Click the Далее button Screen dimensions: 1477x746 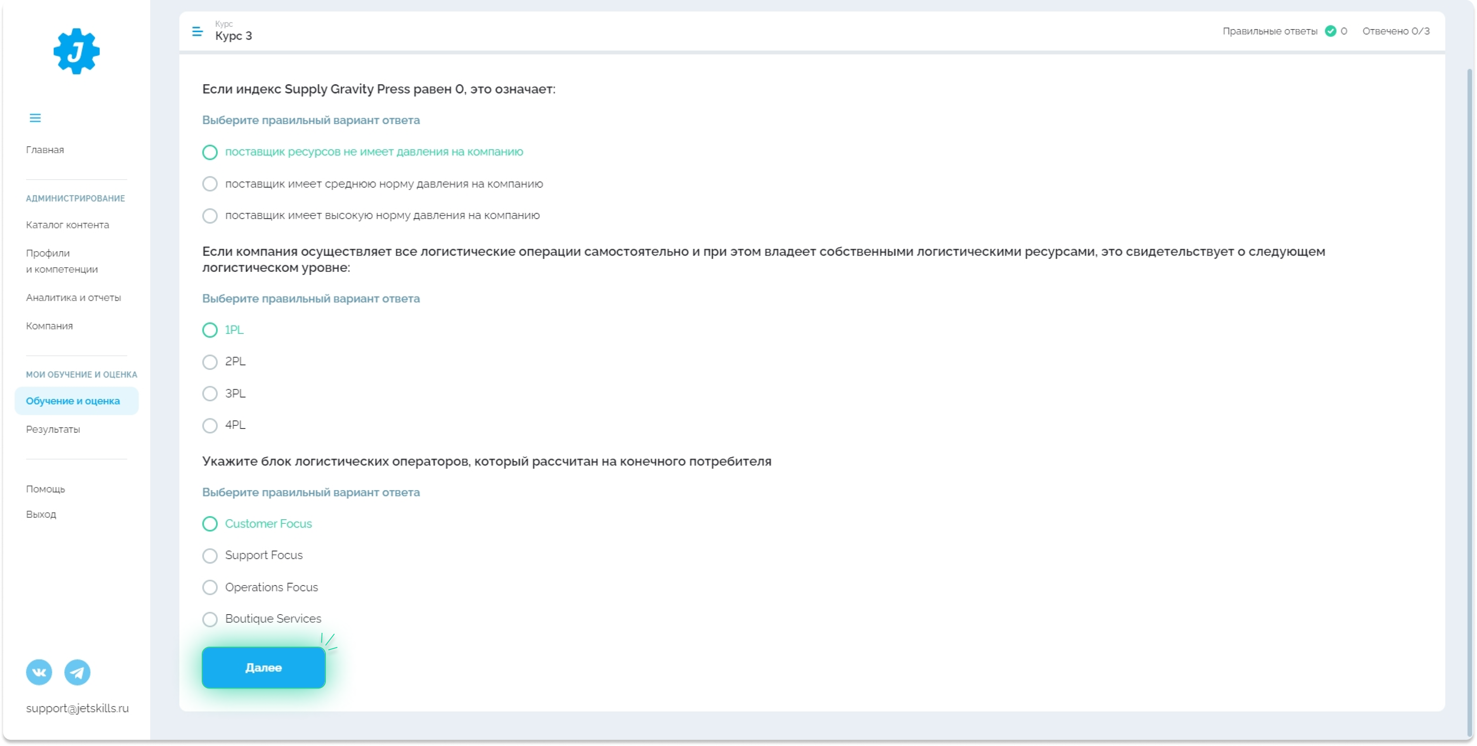pos(264,668)
